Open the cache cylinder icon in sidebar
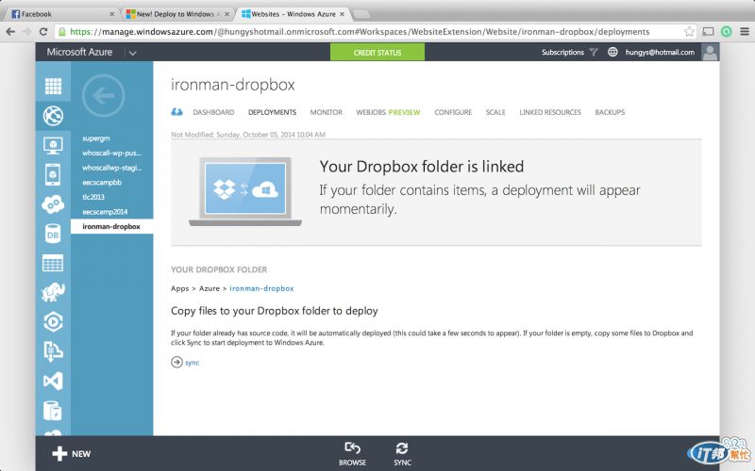755x471 pixels. (53, 411)
